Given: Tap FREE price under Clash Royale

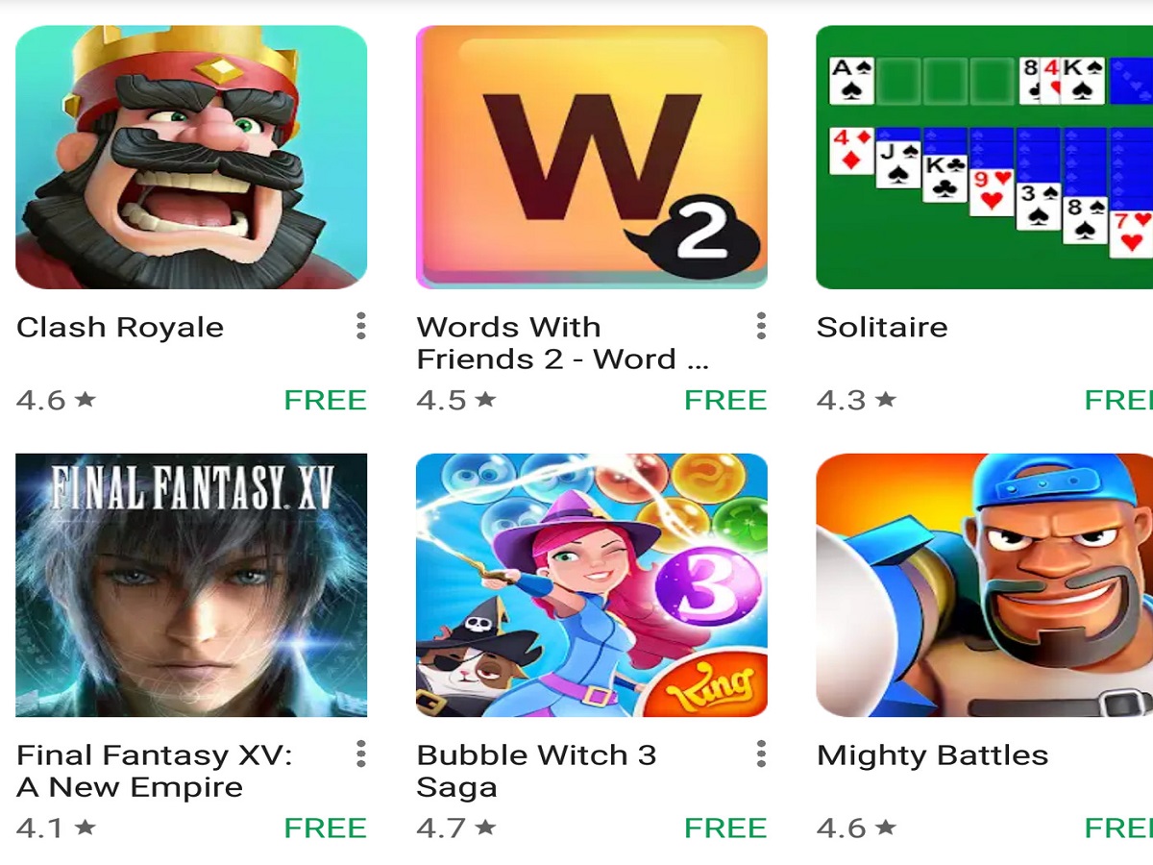Looking at the screenshot, I should click(x=326, y=400).
